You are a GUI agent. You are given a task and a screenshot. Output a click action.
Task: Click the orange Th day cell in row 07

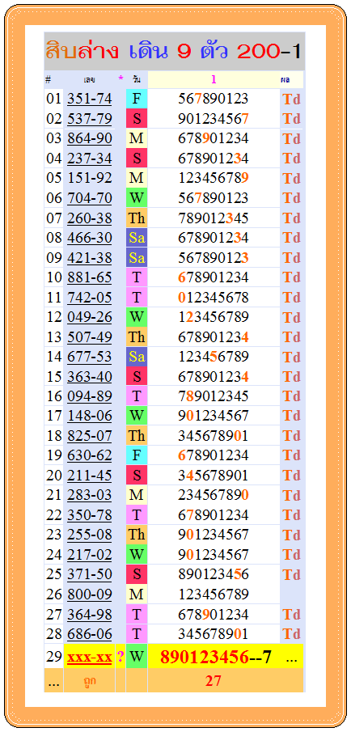click(137, 218)
